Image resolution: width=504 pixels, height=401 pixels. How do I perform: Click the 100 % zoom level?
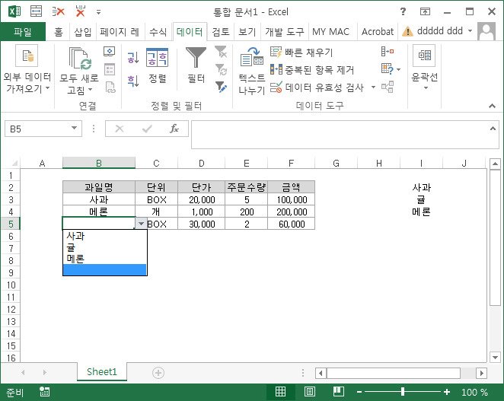(474, 392)
